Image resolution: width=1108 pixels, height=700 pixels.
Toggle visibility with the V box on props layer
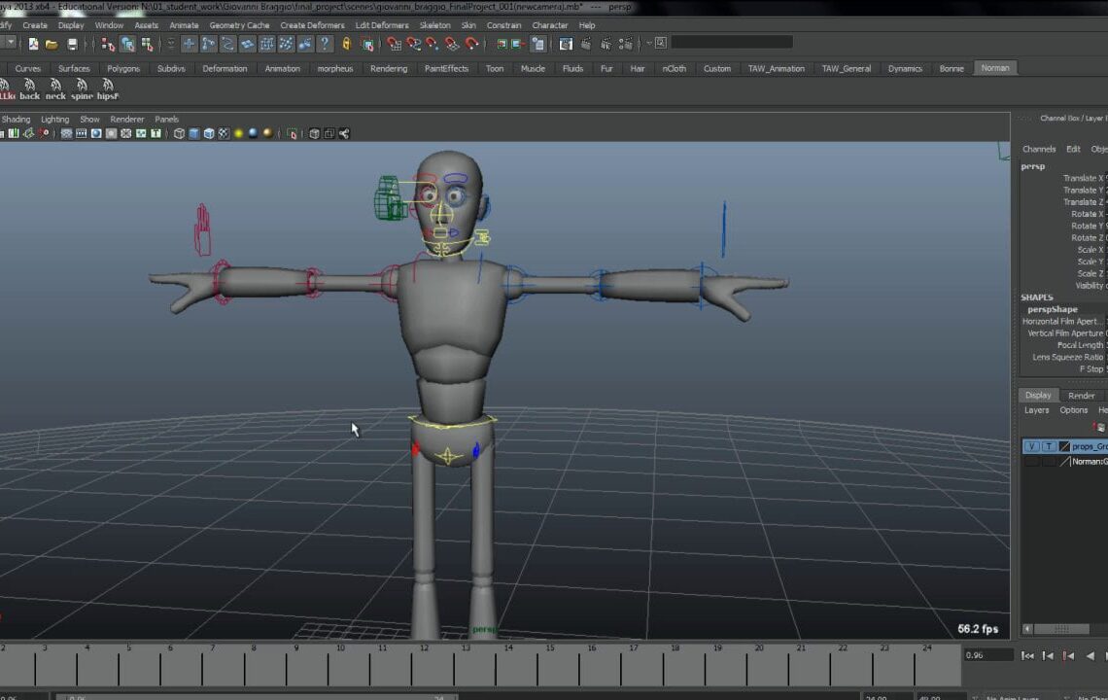(1032, 446)
